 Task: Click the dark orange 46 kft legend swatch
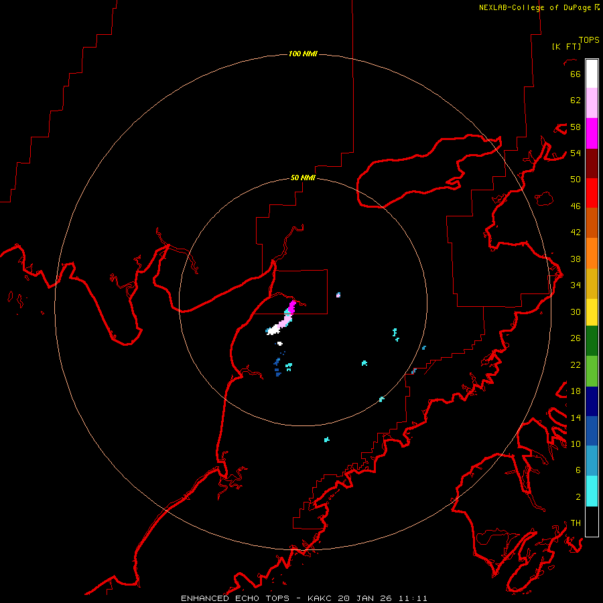point(592,223)
